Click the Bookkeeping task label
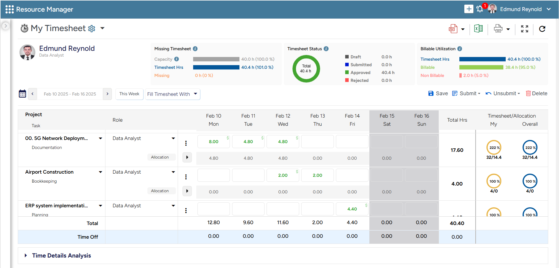This screenshot has width=559, height=268. pyautogui.click(x=44, y=181)
